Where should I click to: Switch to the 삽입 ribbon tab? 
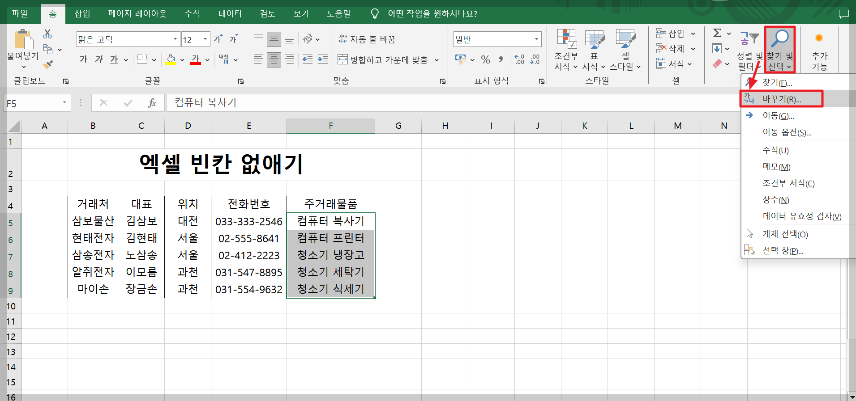tap(82, 13)
